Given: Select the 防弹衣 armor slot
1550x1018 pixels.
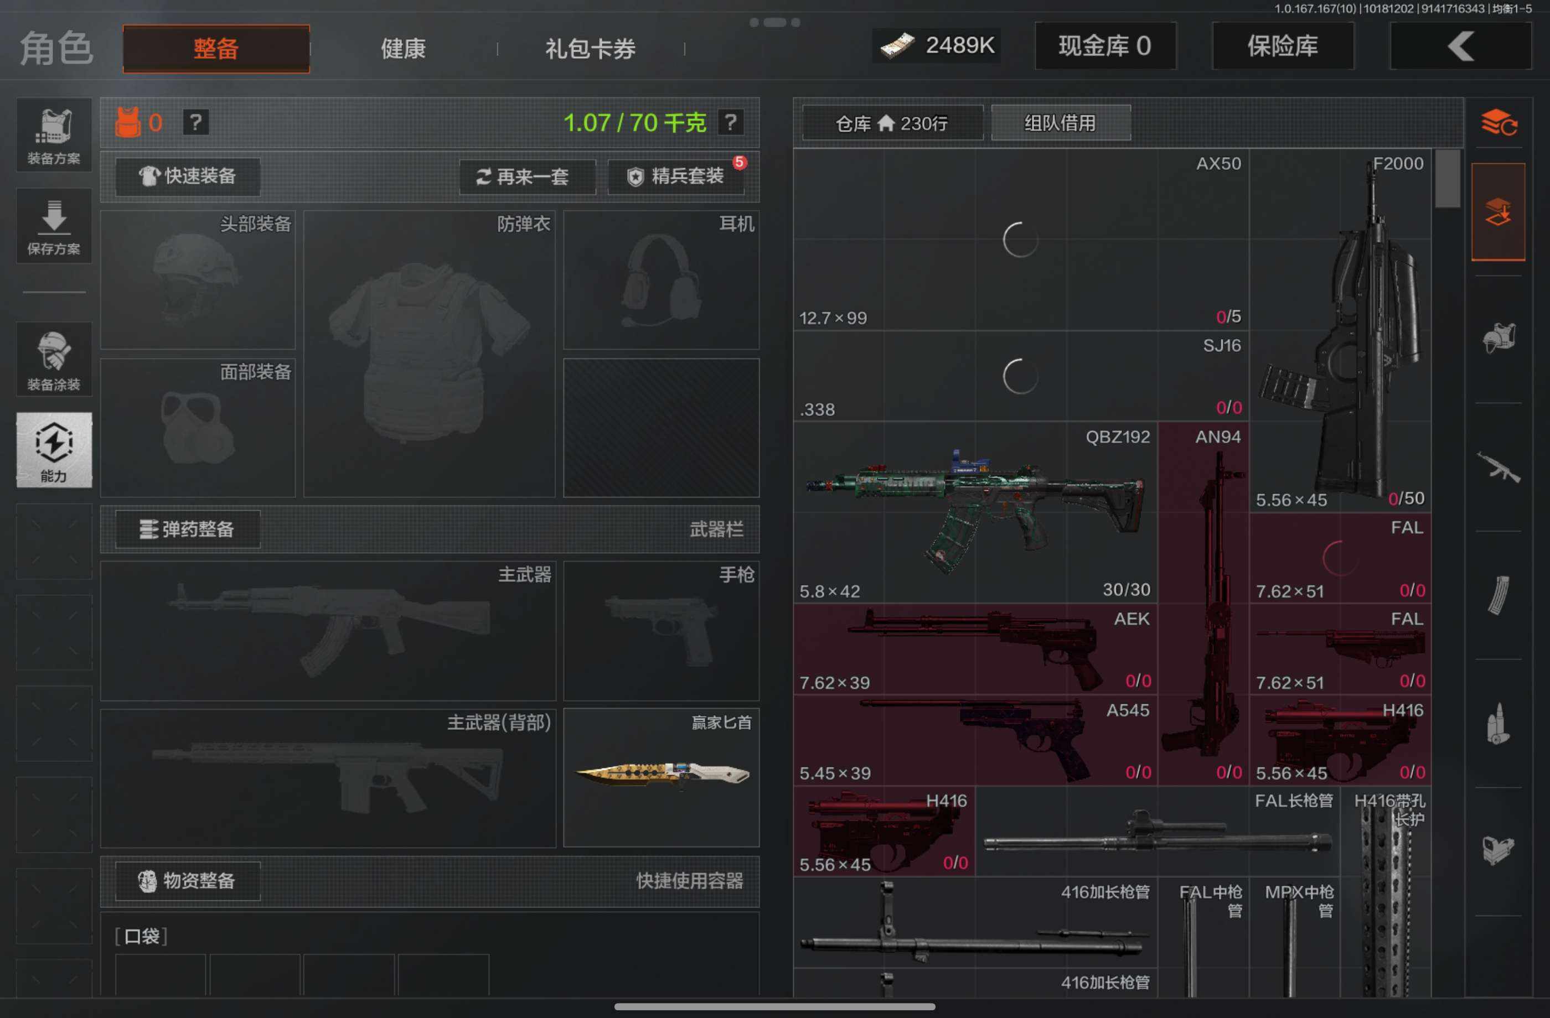Looking at the screenshot, I should (x=429, y=354).
